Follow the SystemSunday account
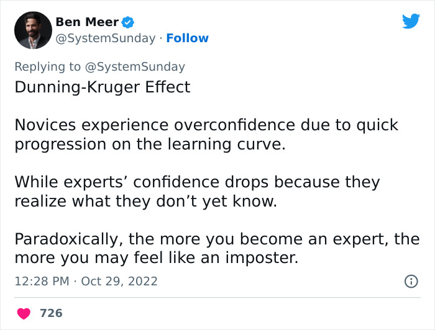 [187, 38]
